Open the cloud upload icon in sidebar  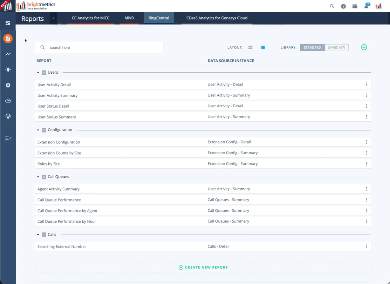pyautogui.click(x=8, y=101)
